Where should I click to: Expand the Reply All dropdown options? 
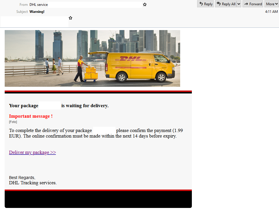[239, 4]
